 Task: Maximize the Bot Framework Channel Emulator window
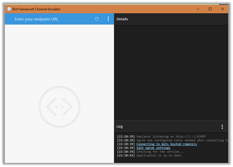coord(210,9)
